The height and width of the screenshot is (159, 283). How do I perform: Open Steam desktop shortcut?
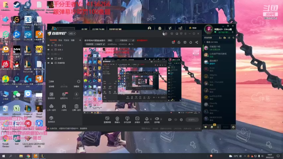click(x=17, y=6)
